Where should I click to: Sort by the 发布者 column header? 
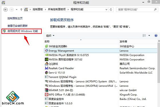pos(123,41)
